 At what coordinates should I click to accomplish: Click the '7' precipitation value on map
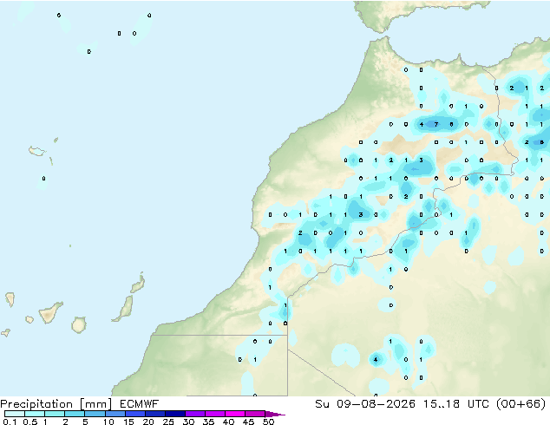click(436, 124)
